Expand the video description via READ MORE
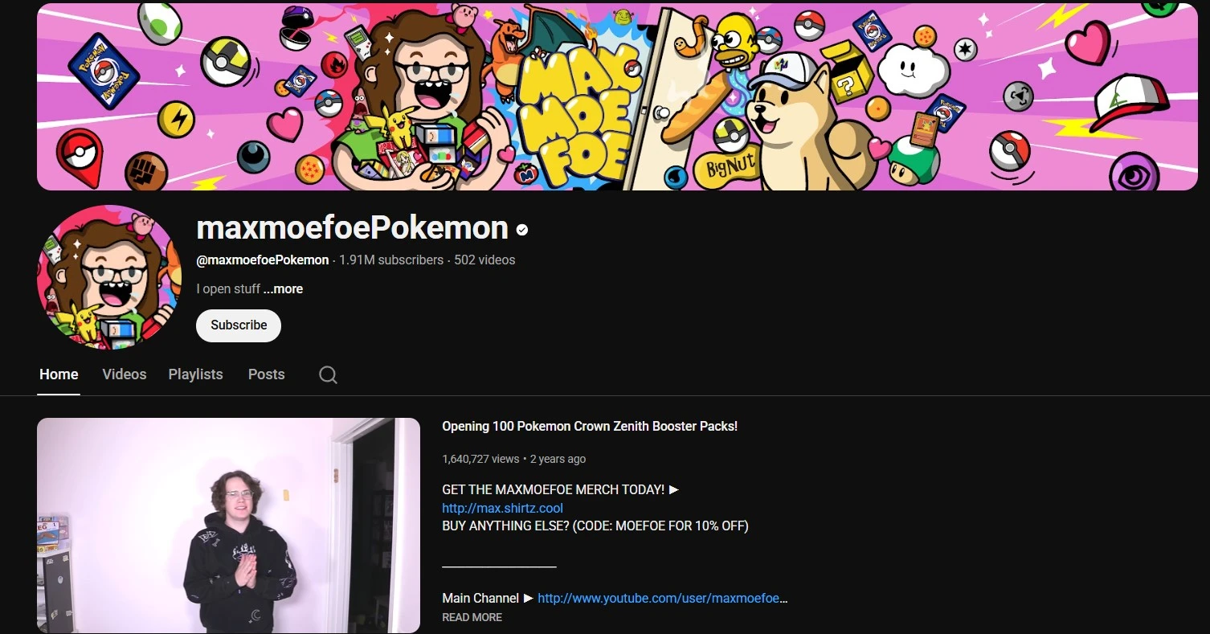1210x634 pixels. 472,617
